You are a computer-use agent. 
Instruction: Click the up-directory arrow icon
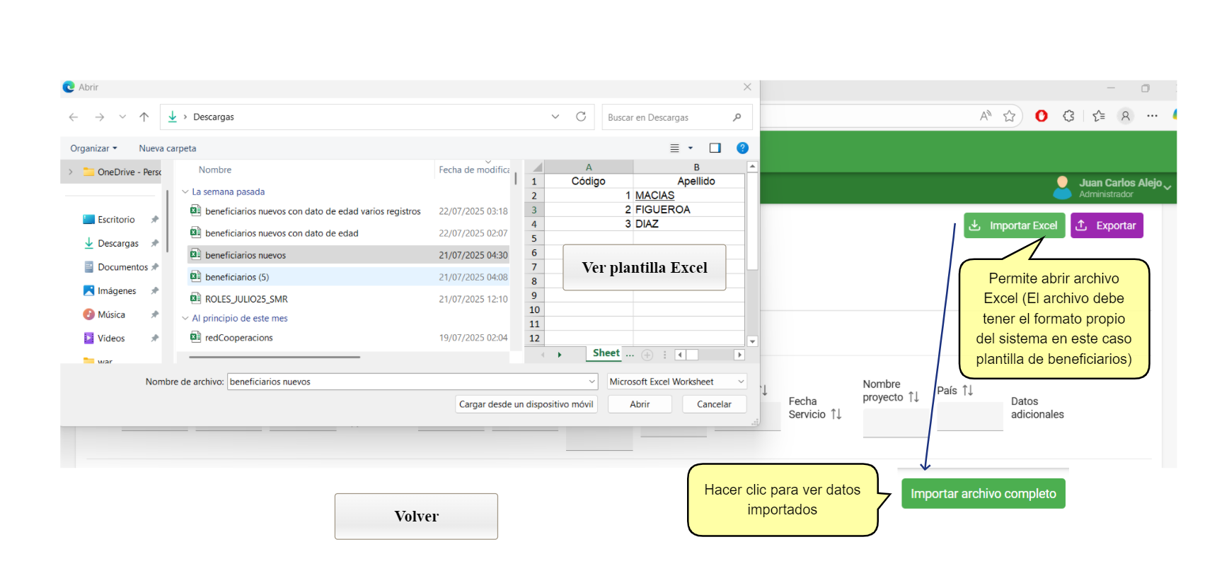tap(144, 117)
